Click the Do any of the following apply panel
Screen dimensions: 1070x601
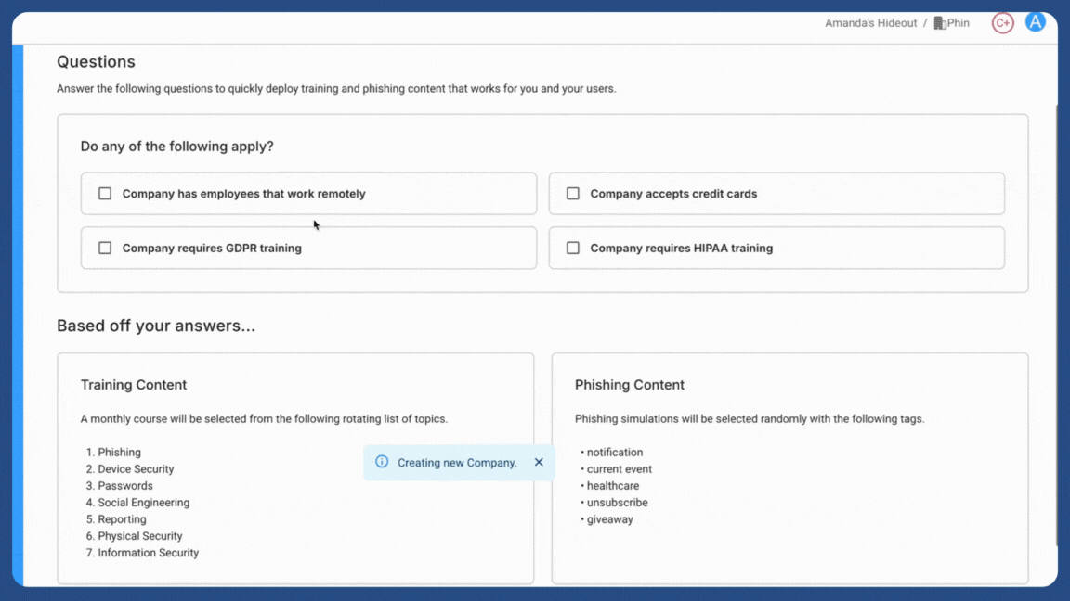(177, 146)
